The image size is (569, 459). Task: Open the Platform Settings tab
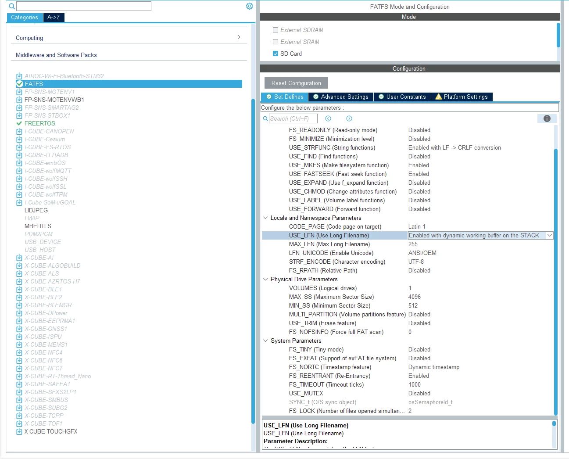coord(462,97)
